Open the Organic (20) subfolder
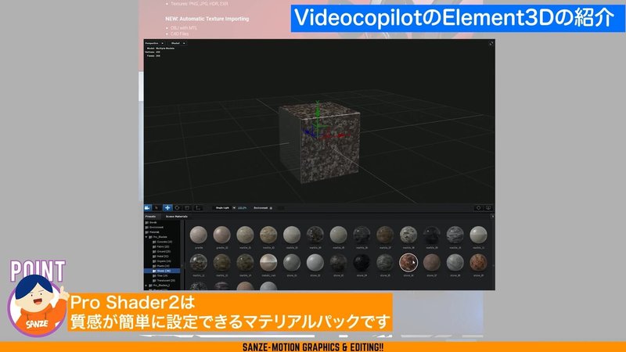This screenshot has width=626, height=352. (x=162, y=261)
